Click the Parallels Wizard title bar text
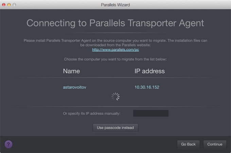This screenshot has width=231, height=153. tap(115, 5)
